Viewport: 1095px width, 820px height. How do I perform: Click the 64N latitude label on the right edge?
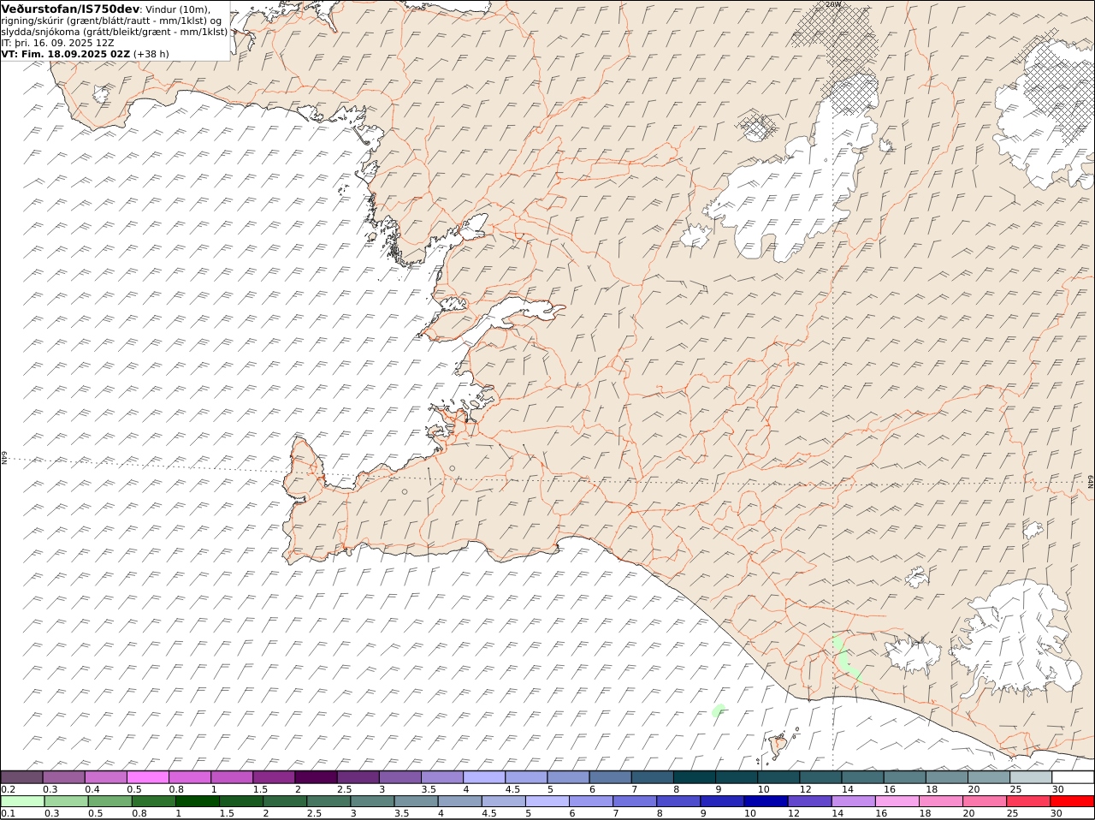point(1091,482)
